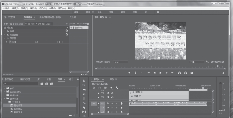233x118 pixels.
Task: Switch to the 媒体浏览器 tab
Action: tap(25, 79)
